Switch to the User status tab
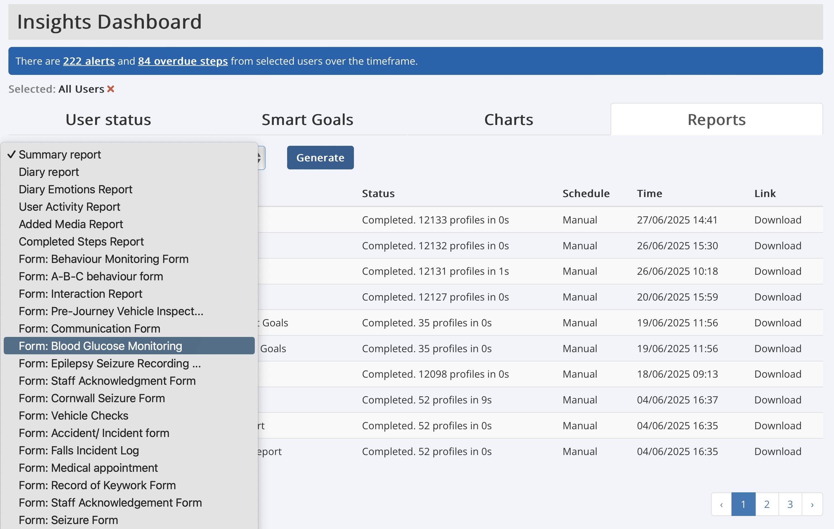The width and height of the screenshot is (834, 529). pyautogui.click(x=108, y=120)
